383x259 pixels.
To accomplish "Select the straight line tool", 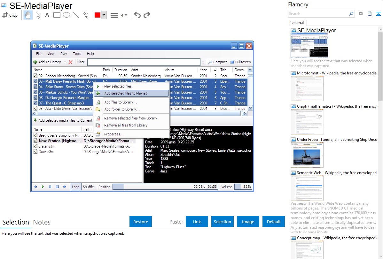I will (76, 15).
